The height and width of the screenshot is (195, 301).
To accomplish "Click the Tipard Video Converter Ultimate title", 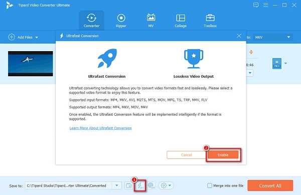I will tap(44, 5).
